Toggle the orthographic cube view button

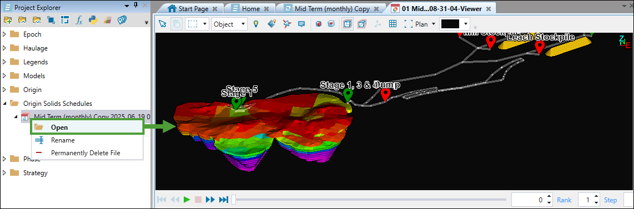pos(347,24)
